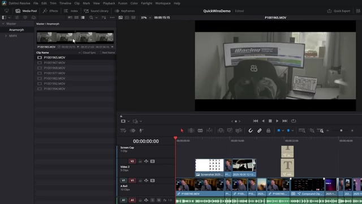Open the Timeline menu

pos(66,3)
